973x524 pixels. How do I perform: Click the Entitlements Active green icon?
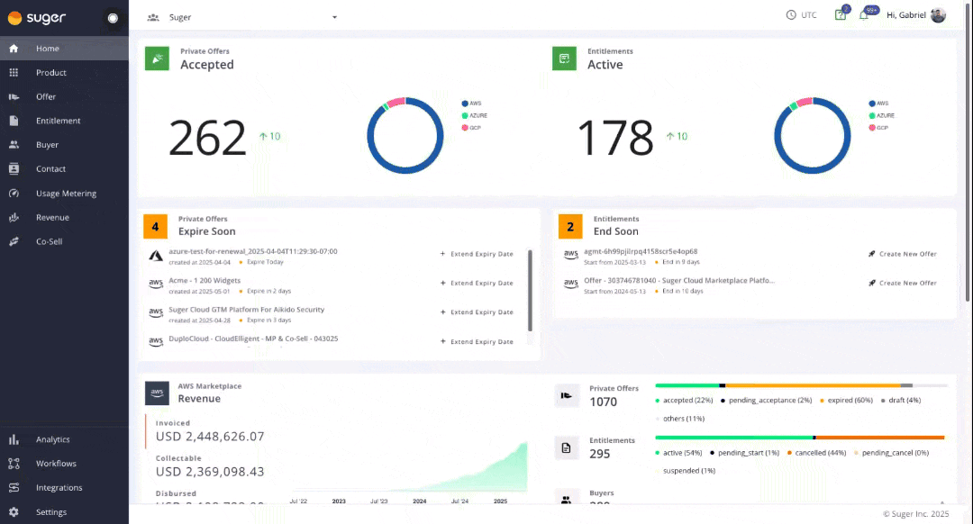tap(564, 59)
